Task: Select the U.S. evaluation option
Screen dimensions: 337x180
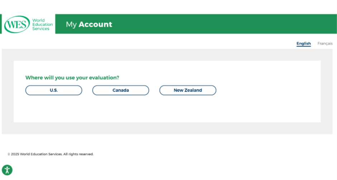Action: tap(54, 90)
